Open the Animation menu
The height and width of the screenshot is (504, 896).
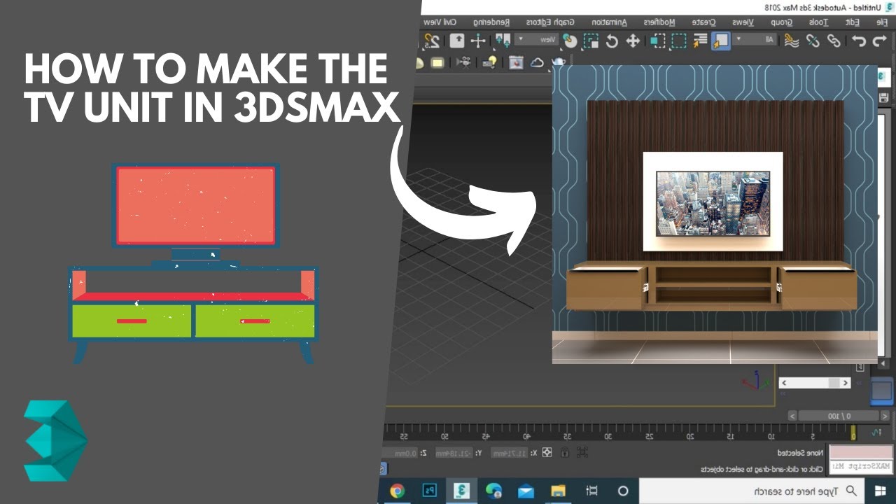pyautogui.click(x=608, y=22)
